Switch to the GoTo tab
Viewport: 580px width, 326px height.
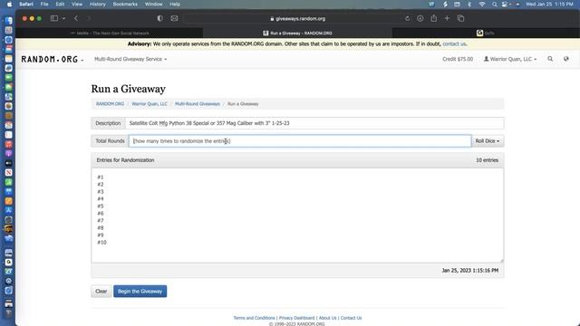pos(486,33)
